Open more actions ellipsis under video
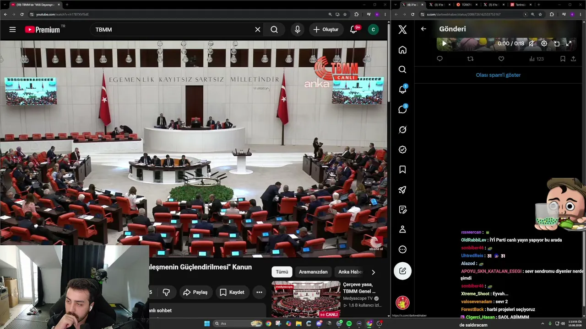 pyautogui.click(x=259, y=292)
